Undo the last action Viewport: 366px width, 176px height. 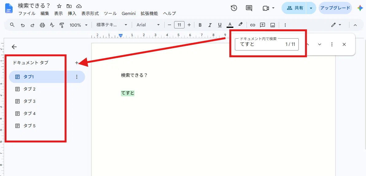pyautogui.click(x=23, y=25)
